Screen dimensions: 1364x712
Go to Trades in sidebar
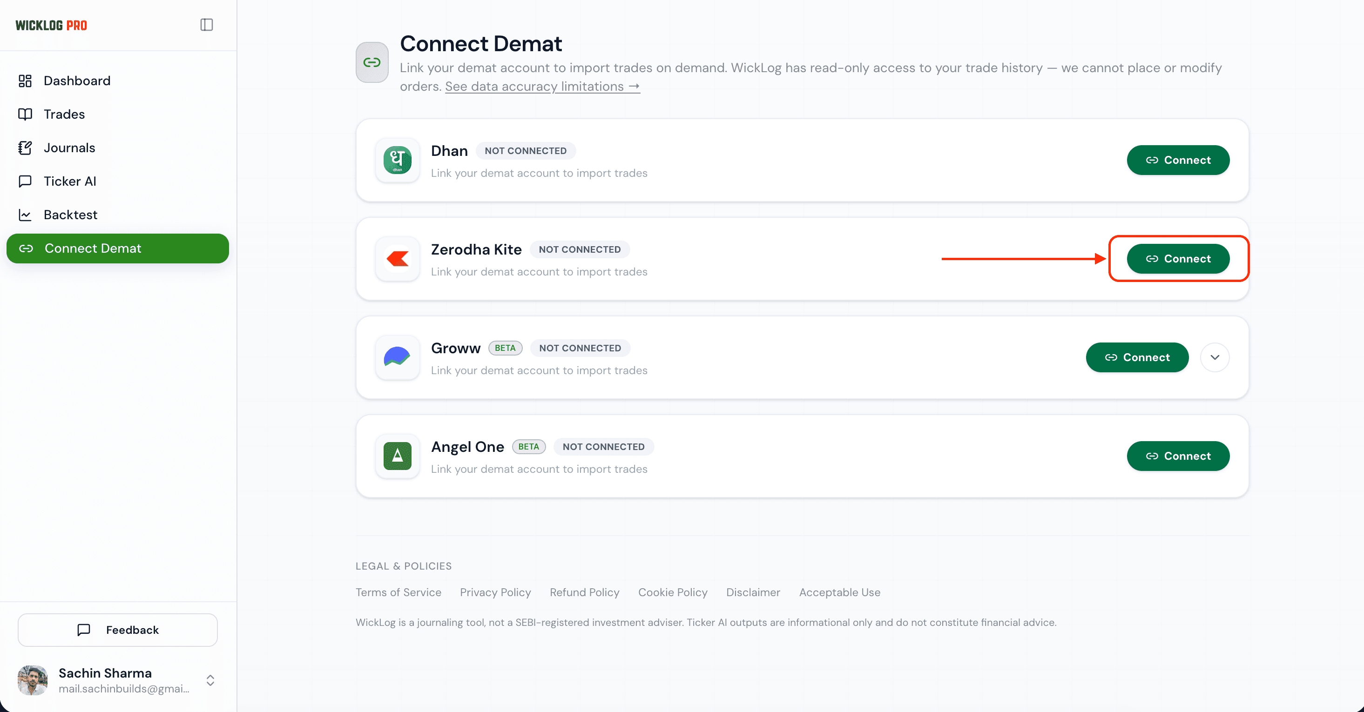[118, 114]
